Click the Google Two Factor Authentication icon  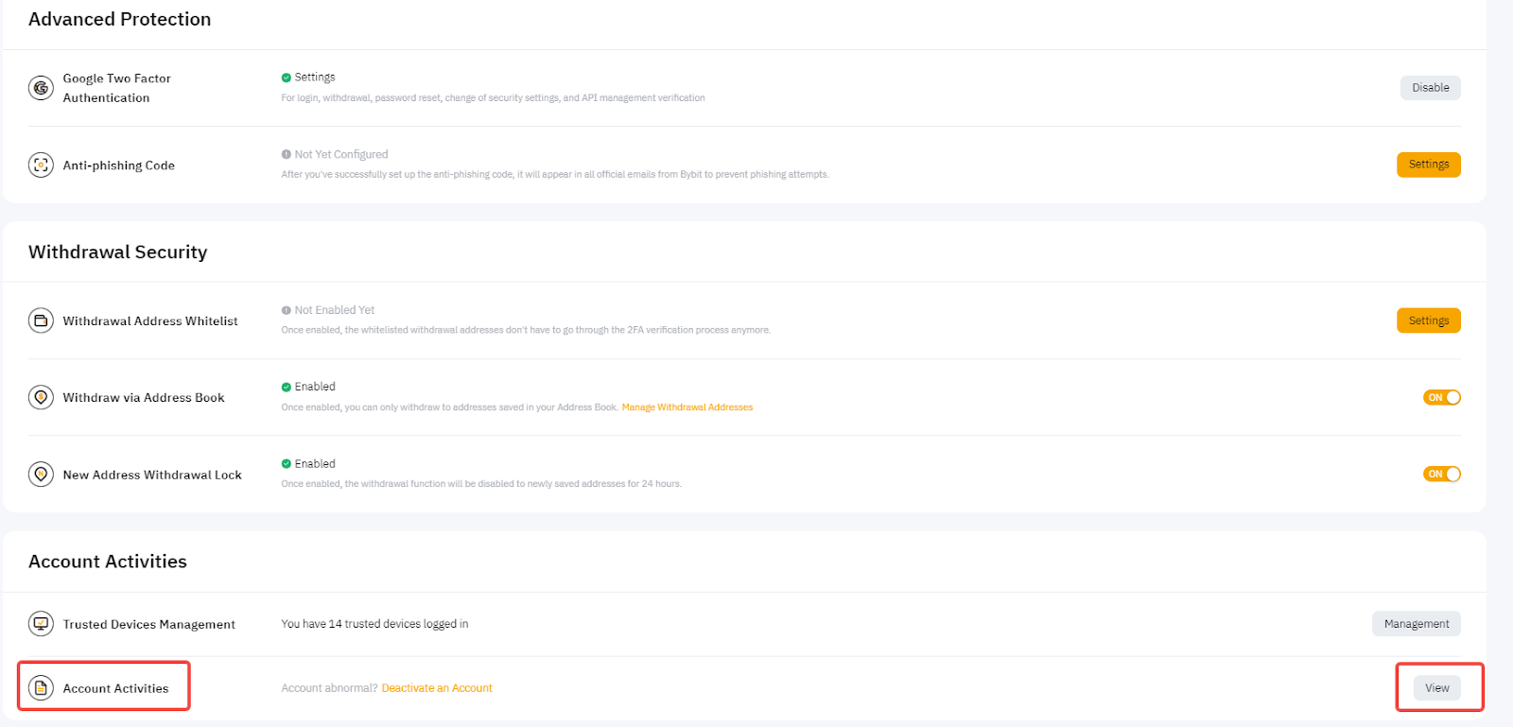click(41, 88)
